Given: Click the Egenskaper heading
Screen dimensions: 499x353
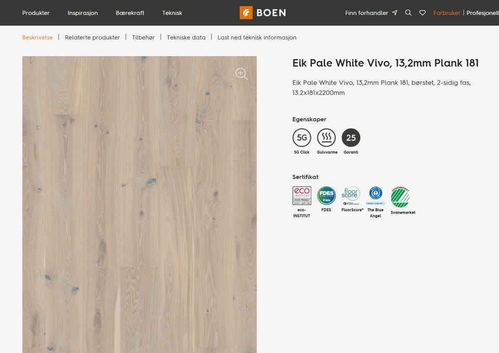Looking at the screenshot, I should [x=309, y=119].
